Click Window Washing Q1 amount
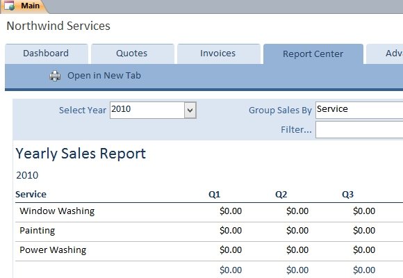 [231, 211]
